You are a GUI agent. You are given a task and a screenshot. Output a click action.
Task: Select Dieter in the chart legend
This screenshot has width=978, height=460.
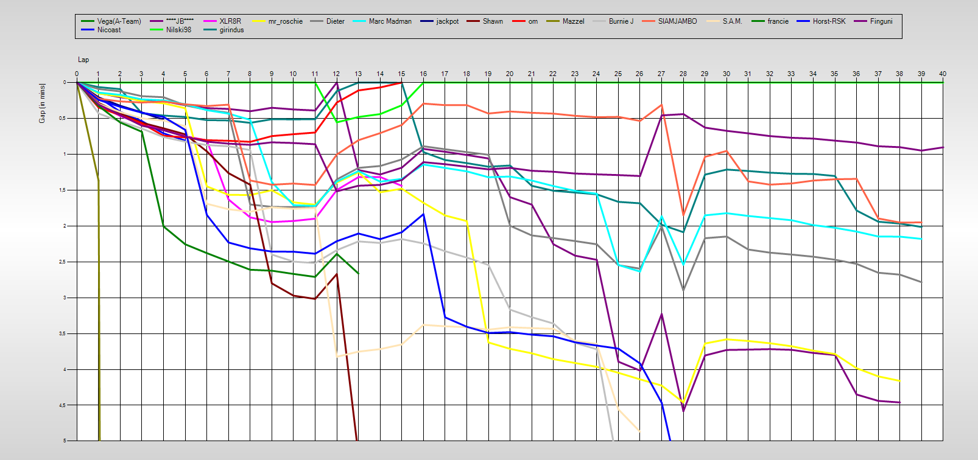click(x=335, y=21)
